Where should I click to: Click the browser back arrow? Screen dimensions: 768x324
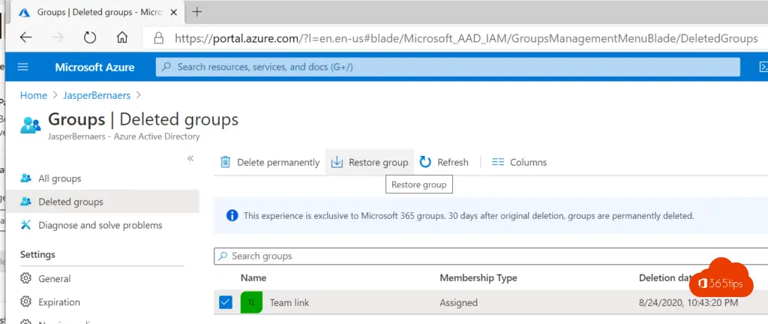point(26,37)
